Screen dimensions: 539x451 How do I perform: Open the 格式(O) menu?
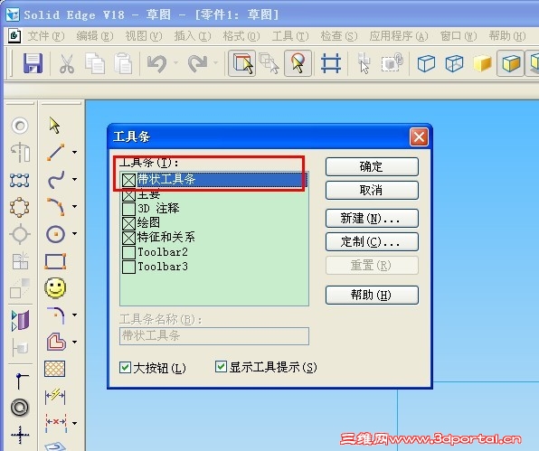pyautogui.click(x=241, y=36)
